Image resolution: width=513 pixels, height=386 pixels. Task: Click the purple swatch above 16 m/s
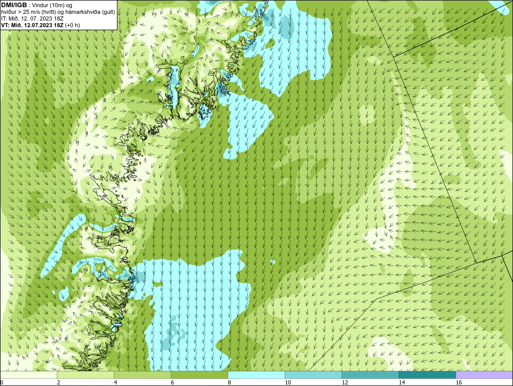pyautogui.click(x=484, y=375)
